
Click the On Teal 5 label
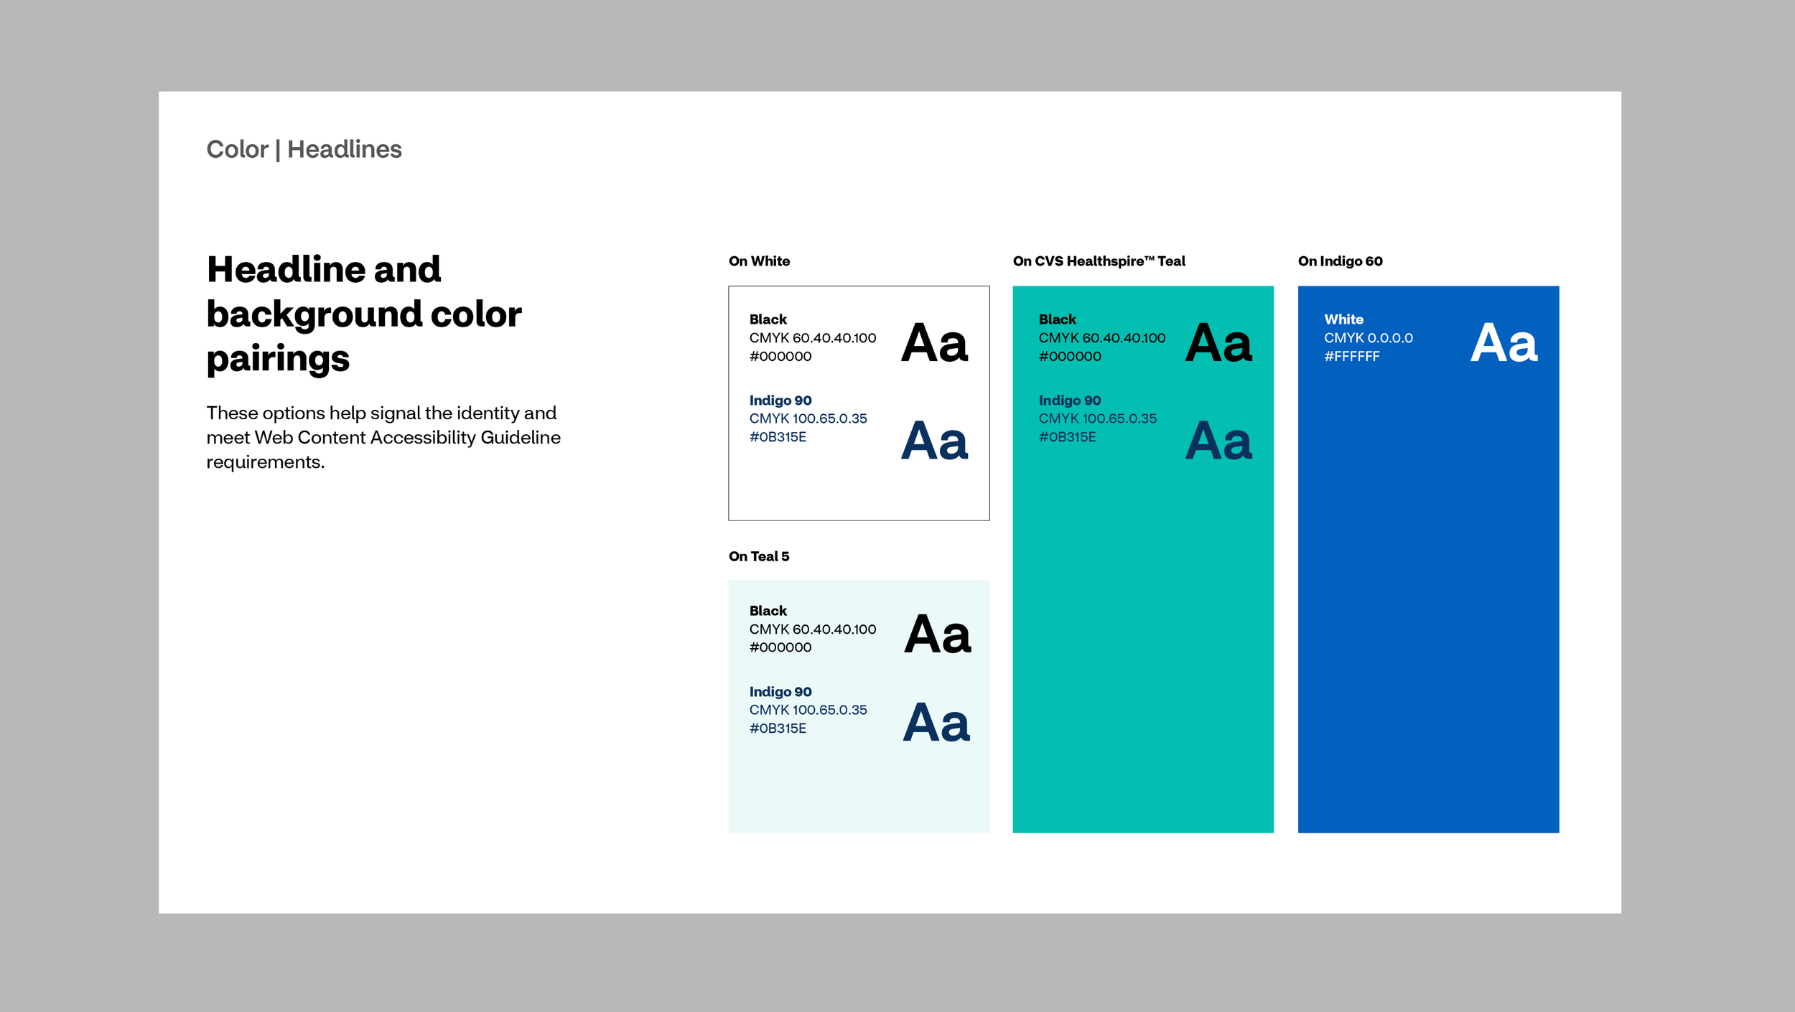(758, 556)
